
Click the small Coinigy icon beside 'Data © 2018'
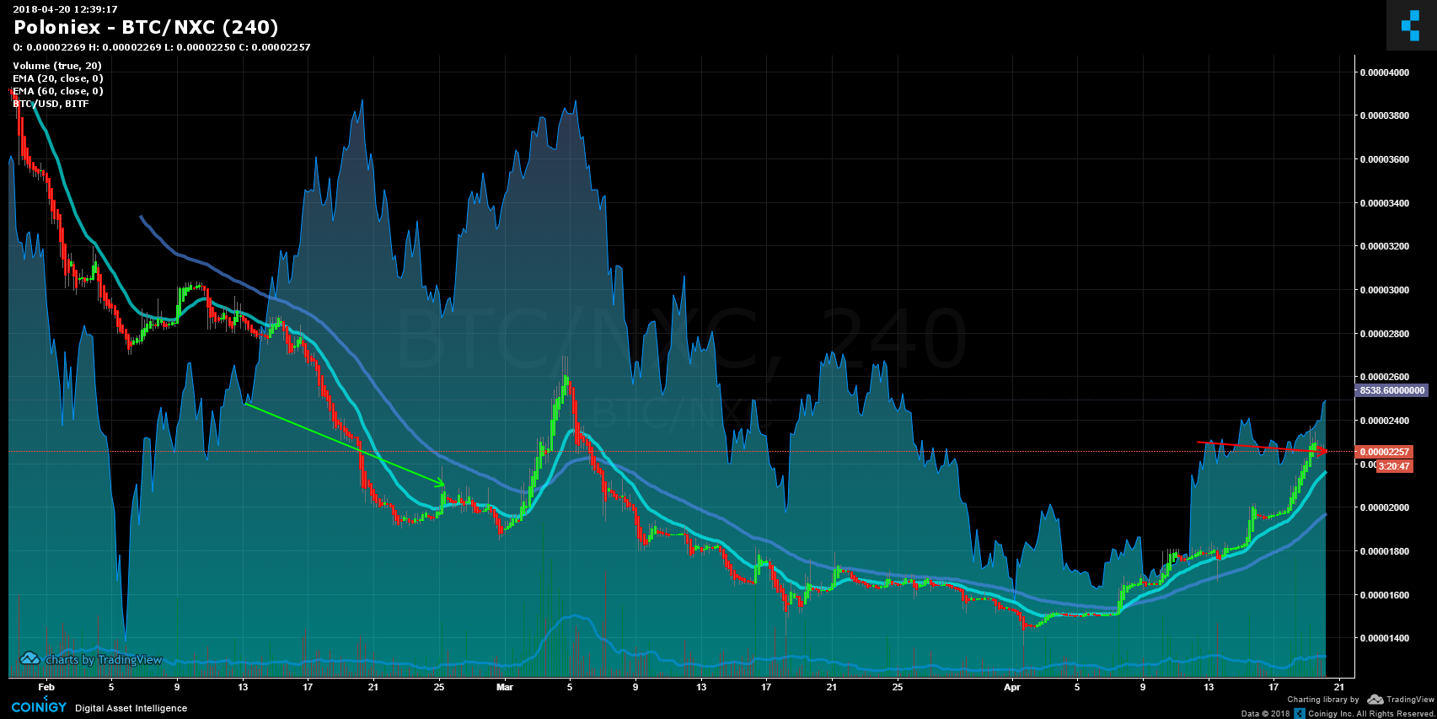coord(1300,713)
